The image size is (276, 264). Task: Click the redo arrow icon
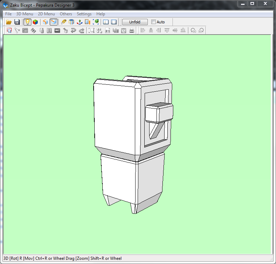click(81, 30)
